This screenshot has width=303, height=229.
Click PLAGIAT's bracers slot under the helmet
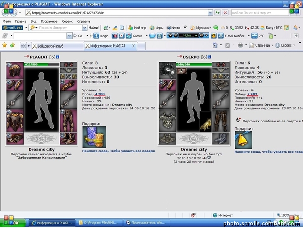(15, 85)
